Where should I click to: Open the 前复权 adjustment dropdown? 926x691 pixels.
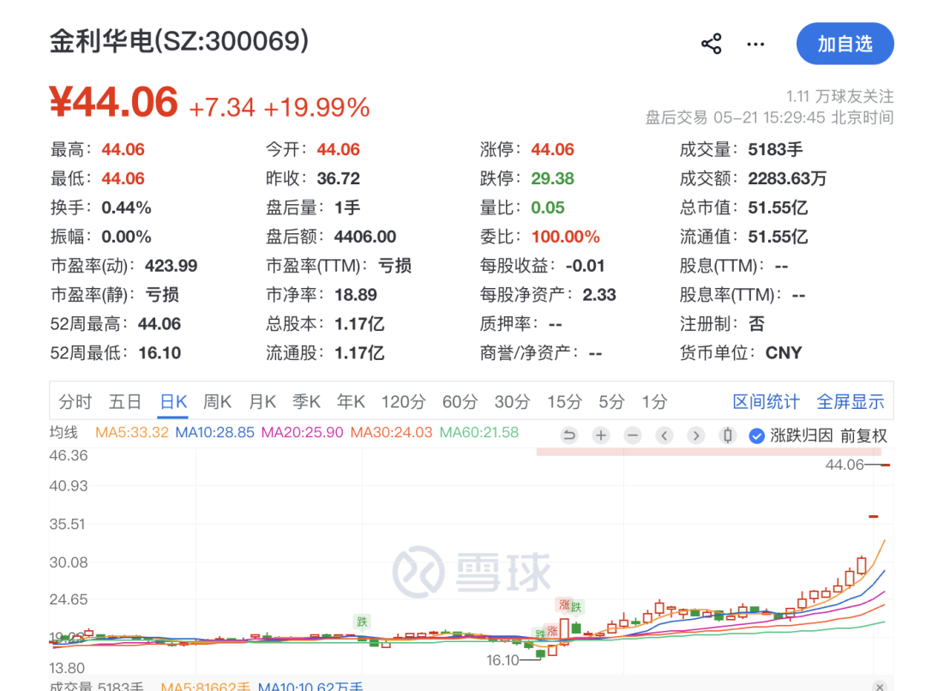pyautogui.click(x=863, y=436)
